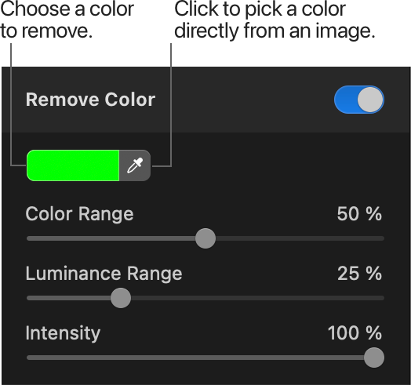Click the Luminance Range slider handle

tap(121, 298)
